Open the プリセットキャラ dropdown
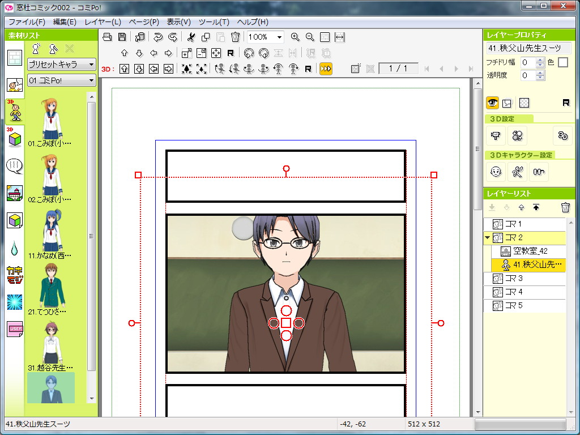This screenshot has height=435, width=580. tap(61, 65)
